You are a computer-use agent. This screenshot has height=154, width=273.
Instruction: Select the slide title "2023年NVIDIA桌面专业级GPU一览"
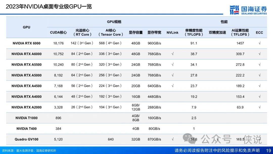tap(49, 7)
